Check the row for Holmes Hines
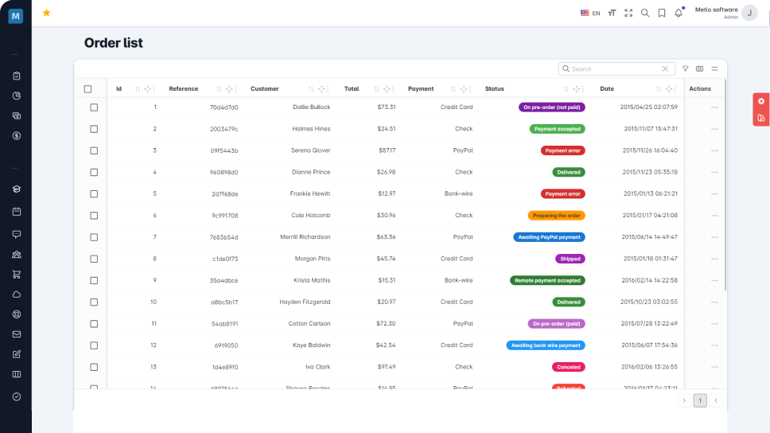Screen dimensions: 770x433 click(x=94, y=129)
